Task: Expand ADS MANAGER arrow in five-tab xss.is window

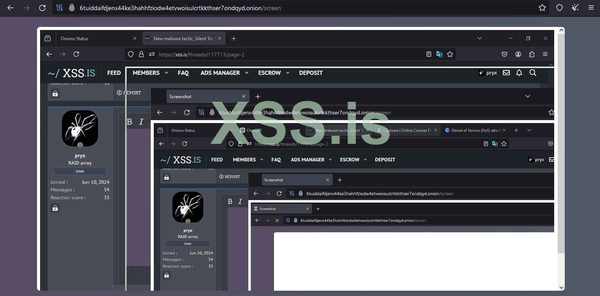Action: (x=331, y=160)
